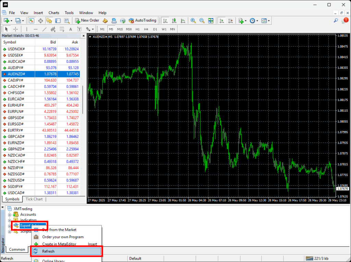Select the Cursor arrow tool
Viewport: 351px width, 262px height.
pyautogui.click(x=7, y=29)
